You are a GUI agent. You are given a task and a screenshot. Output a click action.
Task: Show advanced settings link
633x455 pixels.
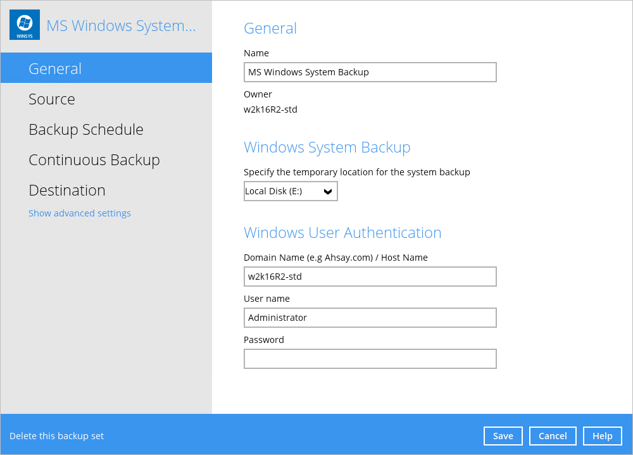tap(80, 213)
